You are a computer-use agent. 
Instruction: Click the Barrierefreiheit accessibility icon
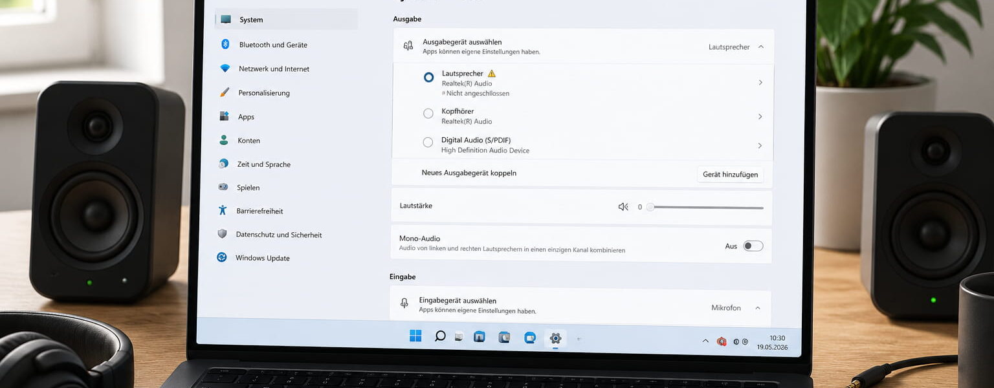pyautogui.click(x=223, y=210)
